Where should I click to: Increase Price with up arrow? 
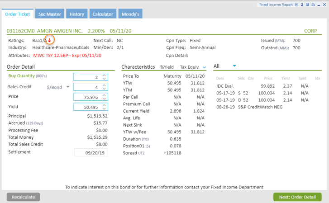[104, 95]
